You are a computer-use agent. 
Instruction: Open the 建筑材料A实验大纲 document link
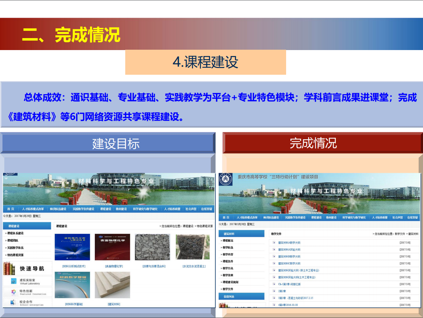click(289, 250)
